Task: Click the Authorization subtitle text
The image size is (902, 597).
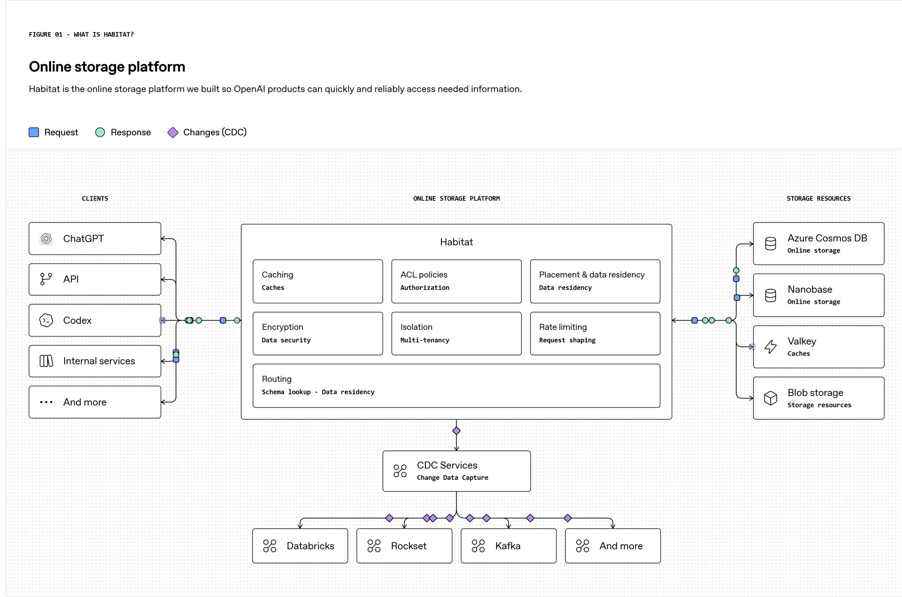Action: (425, 288)
